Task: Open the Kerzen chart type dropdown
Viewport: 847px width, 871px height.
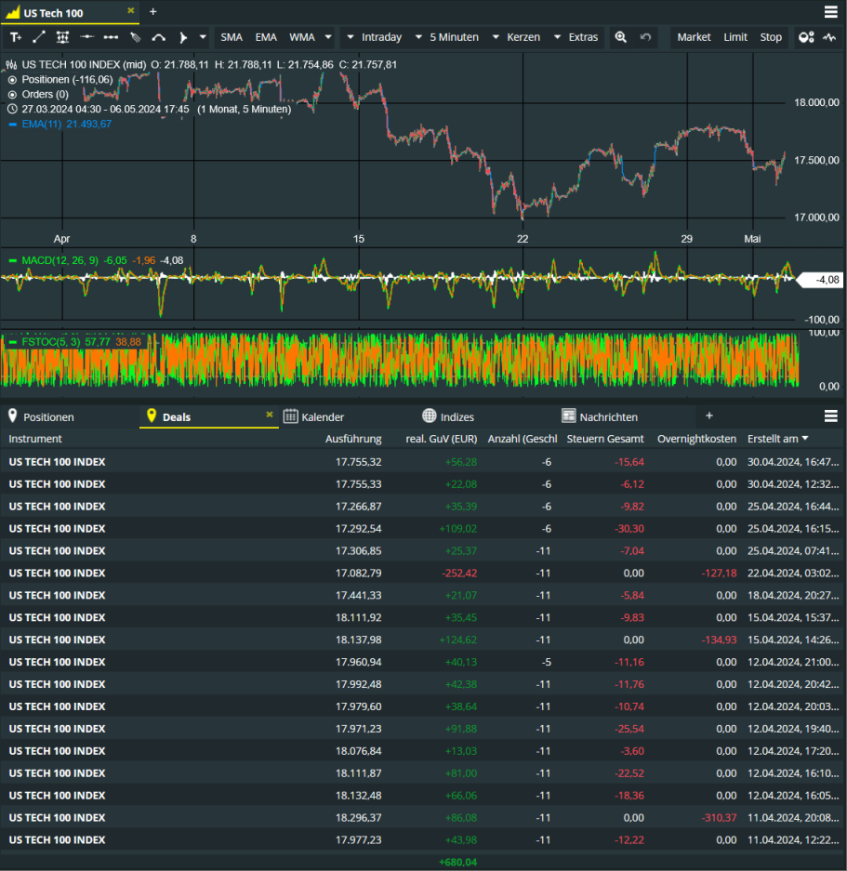Action: pos(517,37)
